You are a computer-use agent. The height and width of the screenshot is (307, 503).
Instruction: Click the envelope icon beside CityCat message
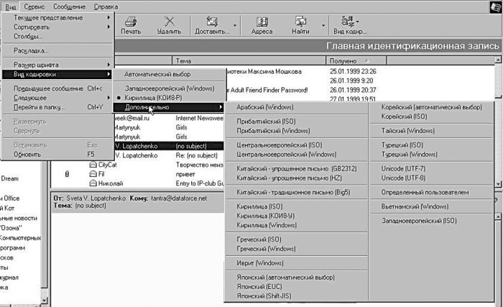pyautogui.click(x=93, y=165)
